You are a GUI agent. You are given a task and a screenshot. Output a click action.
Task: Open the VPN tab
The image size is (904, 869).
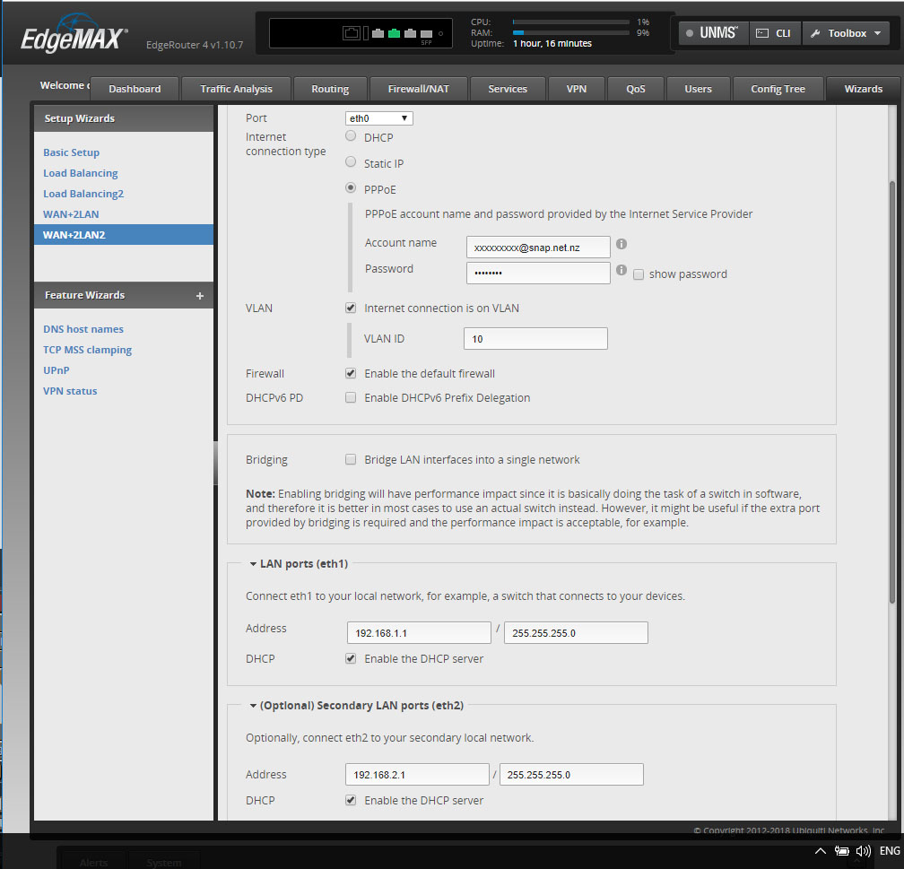click(x=577, y=89)
